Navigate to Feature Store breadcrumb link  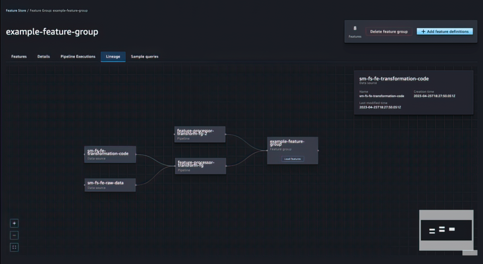pos(16,10)
